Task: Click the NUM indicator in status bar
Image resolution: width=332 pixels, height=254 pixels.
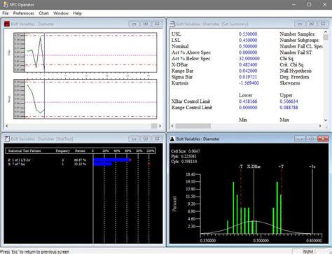Action: (307, 251)
